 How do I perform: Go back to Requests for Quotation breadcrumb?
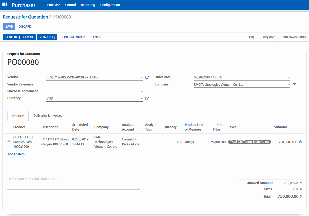(25, 17)
